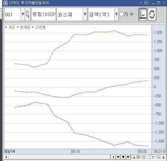Click the window number 1 icon
Viewport: 167px width, 161px height.
(6, 3)
